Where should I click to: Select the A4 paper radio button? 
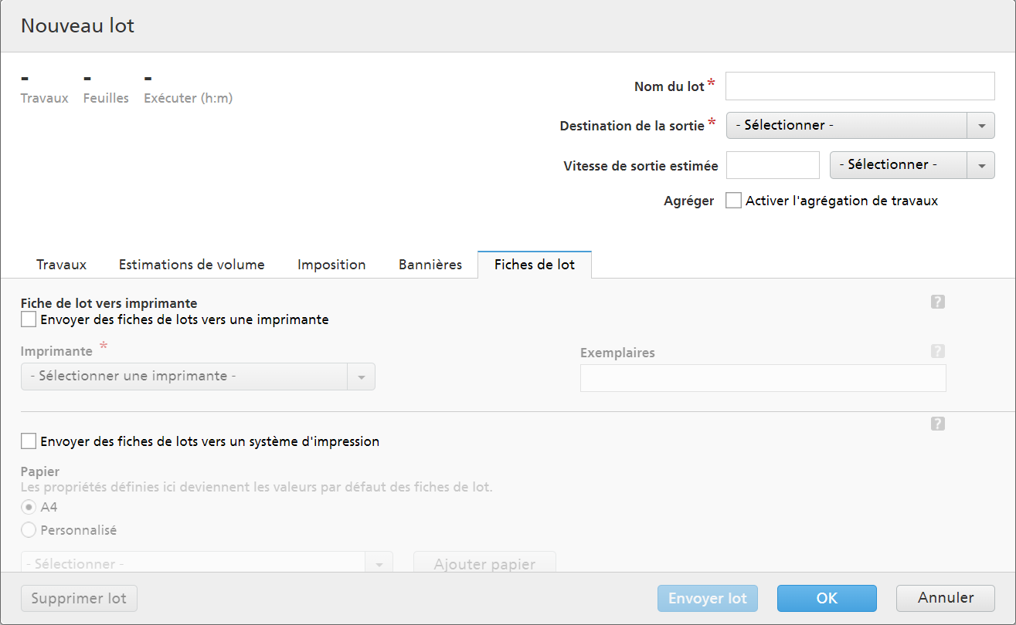coord(29,507)
